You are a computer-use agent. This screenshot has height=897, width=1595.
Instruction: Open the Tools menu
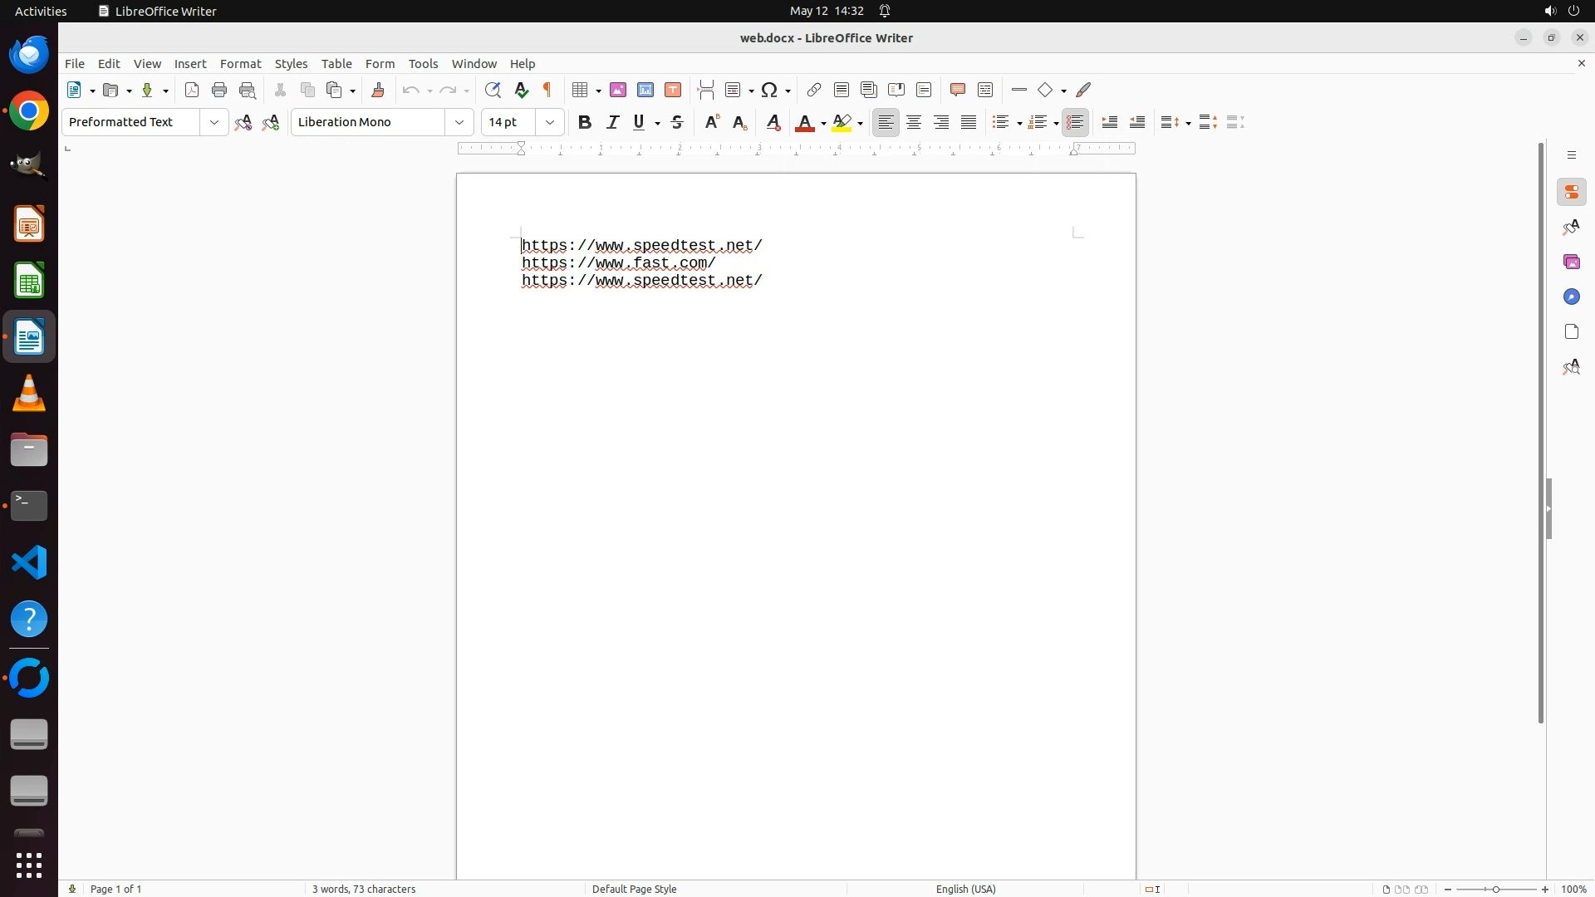click(x=423, y=64)
